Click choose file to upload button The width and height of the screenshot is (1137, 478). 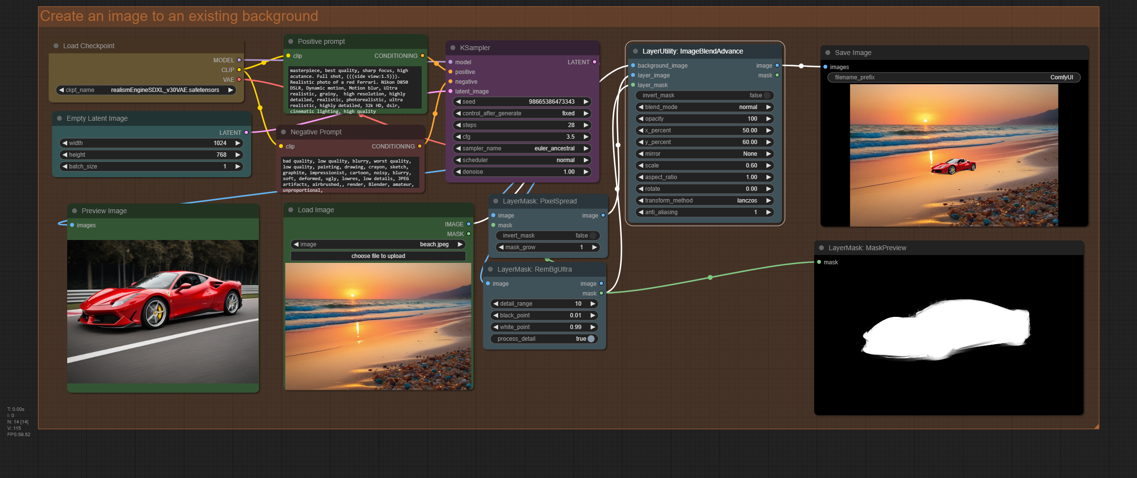point(378,256)
